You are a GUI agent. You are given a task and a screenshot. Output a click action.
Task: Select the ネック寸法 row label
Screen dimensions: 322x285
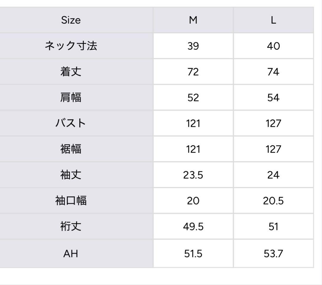(x=71, y=46)
